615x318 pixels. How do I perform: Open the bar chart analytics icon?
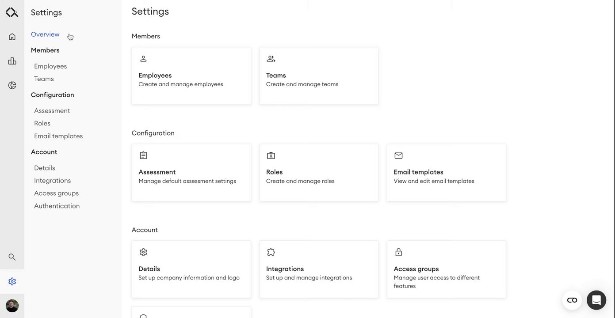coord(12,61)
